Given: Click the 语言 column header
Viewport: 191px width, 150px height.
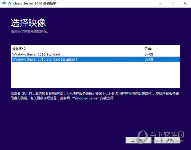Looking at the screenshot, I should coord(148,49).
